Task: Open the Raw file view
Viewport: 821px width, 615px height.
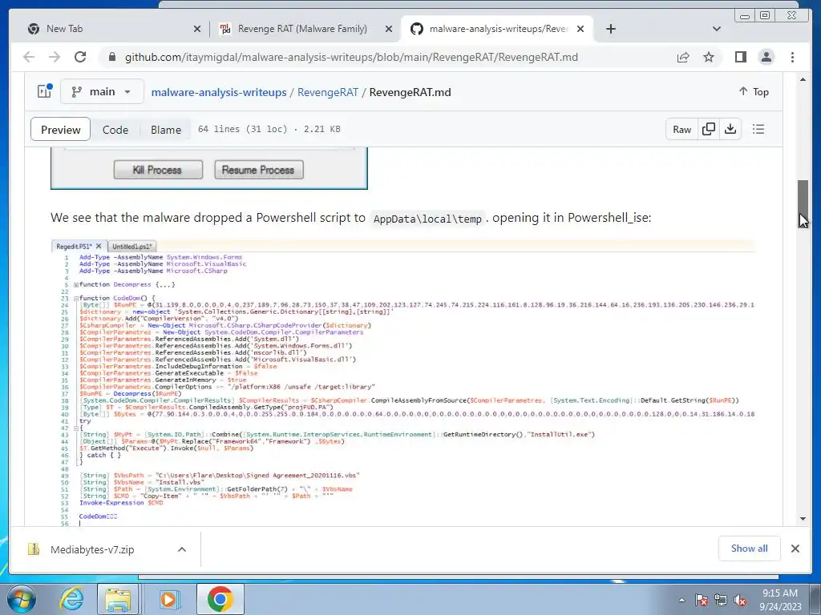Action: [x=681, y=129]
